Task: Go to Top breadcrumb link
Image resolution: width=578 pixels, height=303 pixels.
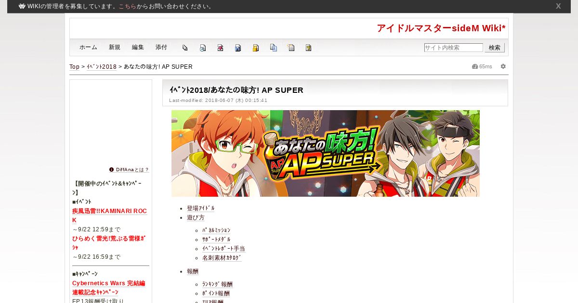Action: click(x=75, y=67)
